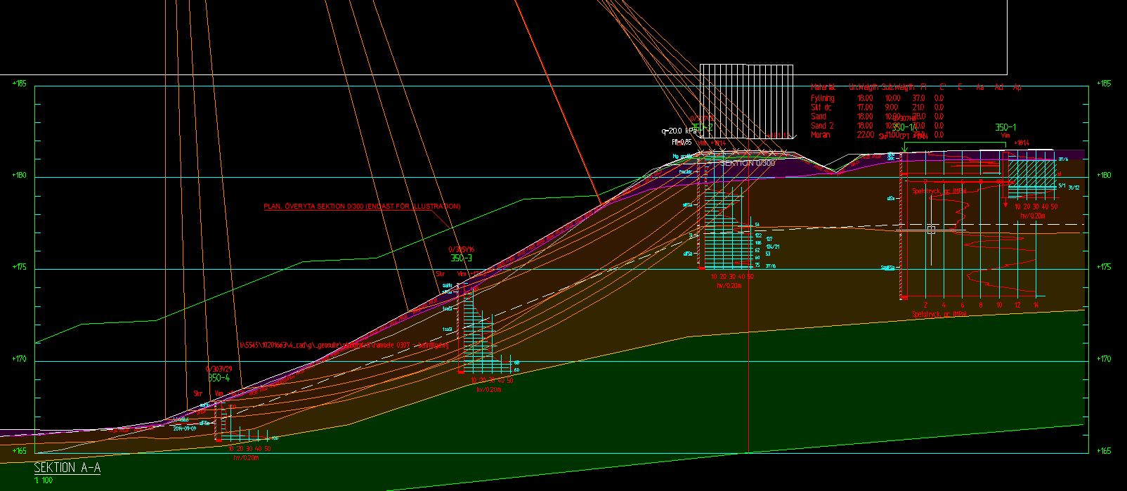This screenshot has width=1127, height=491.
Task: Click borehole label 350-4
Action: (x=219, y=378)
